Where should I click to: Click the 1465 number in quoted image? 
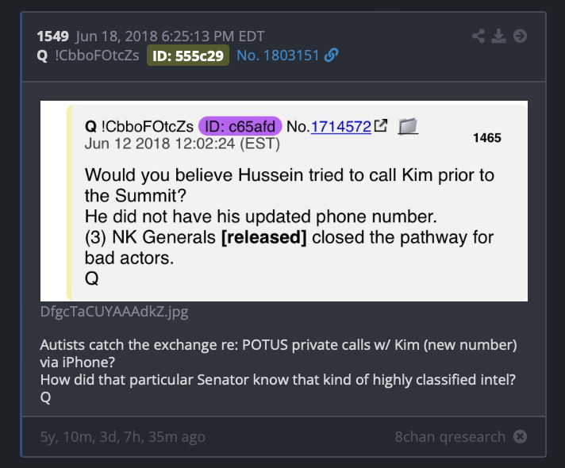point(486,138)
